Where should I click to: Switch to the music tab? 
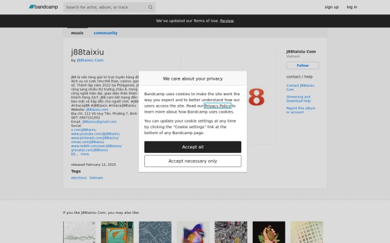tap(77, 33)
